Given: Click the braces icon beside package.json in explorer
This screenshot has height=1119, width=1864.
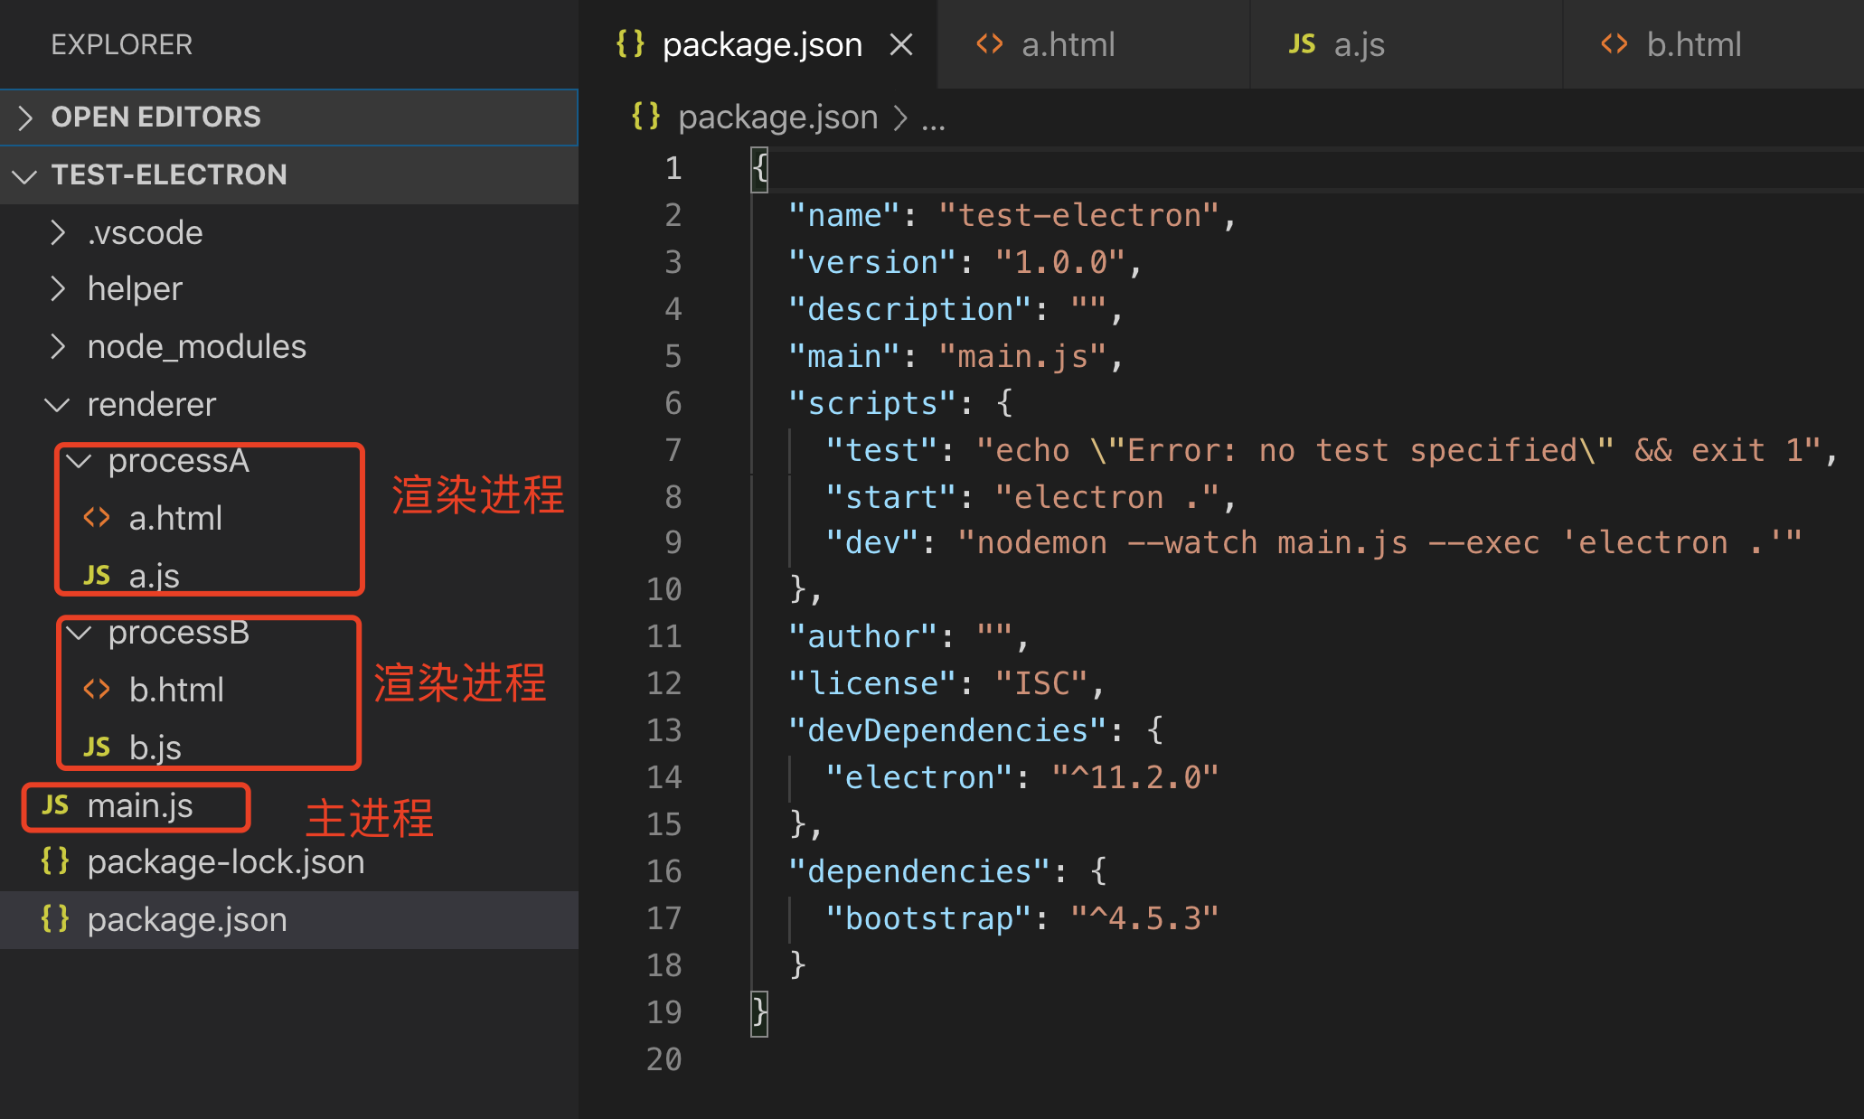Looking at the screenshot, I should pos(55,919).
